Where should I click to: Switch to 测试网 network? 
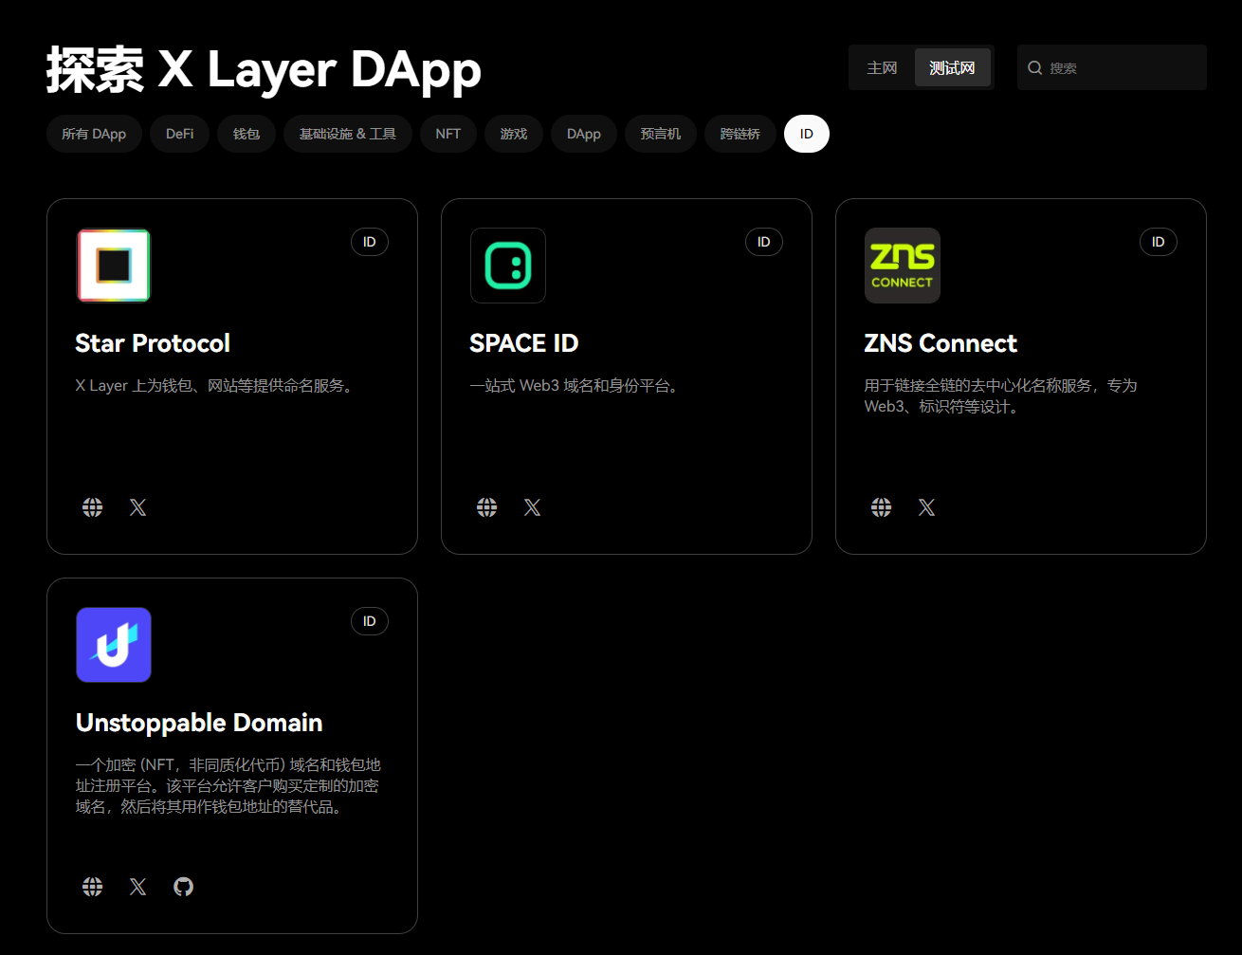point(952,68)
